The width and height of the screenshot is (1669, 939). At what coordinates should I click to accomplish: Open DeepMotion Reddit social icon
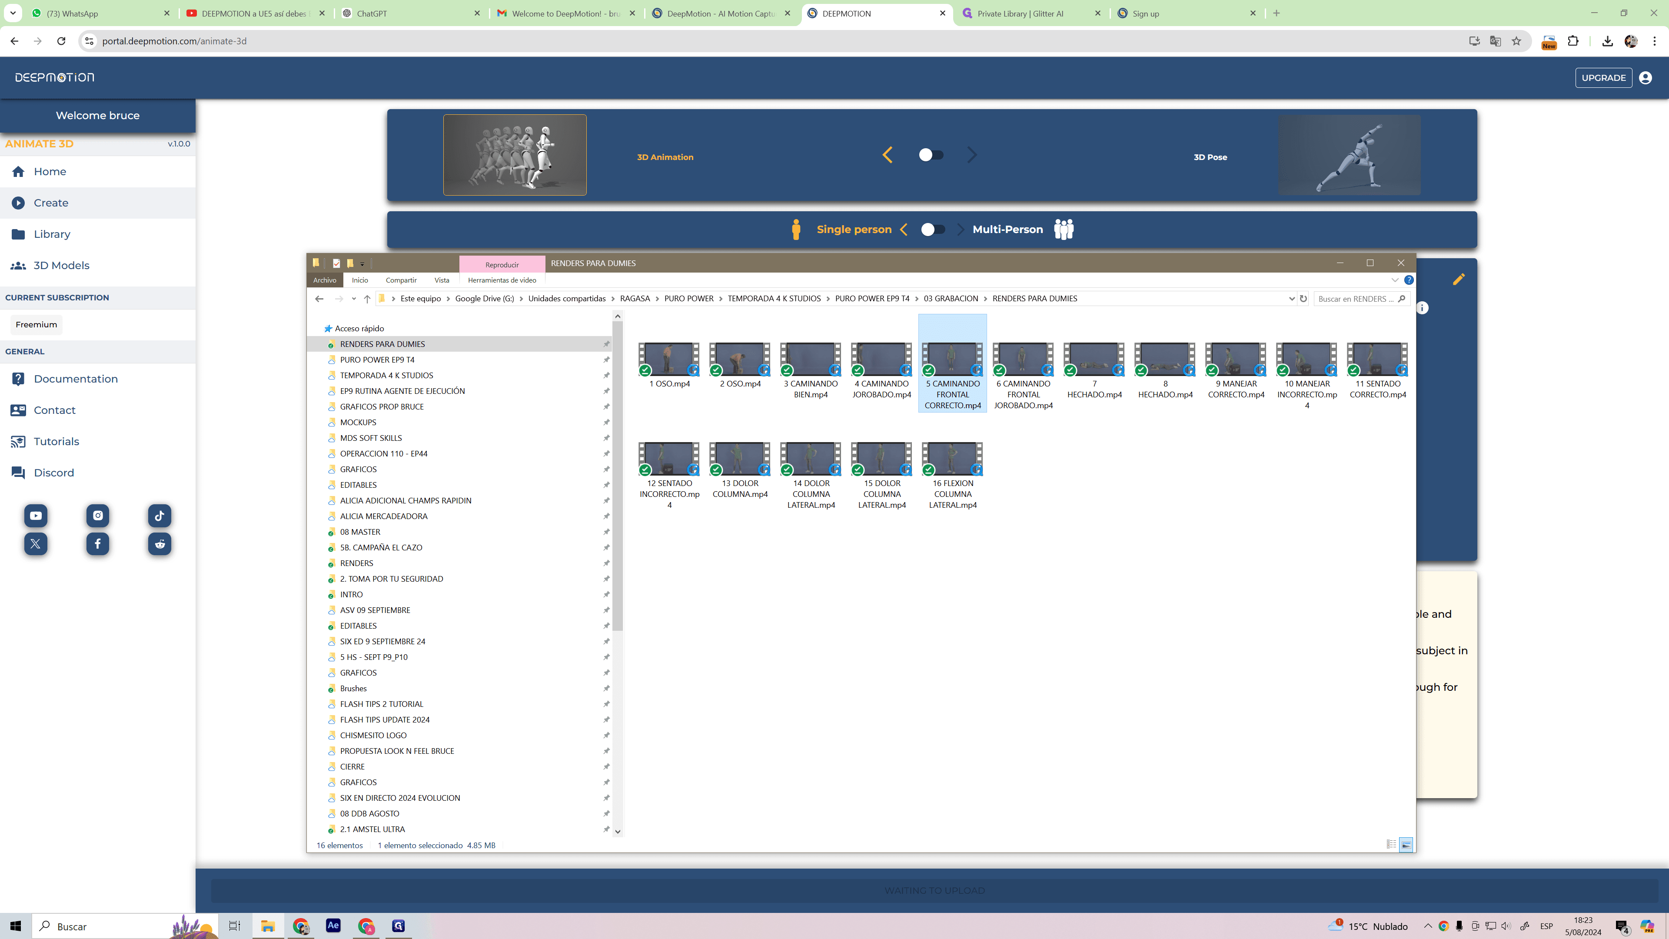(160, 544)
